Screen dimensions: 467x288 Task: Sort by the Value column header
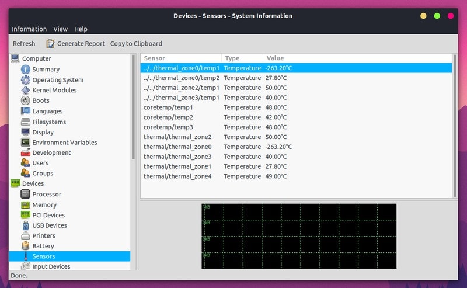[x=357, y=58]
